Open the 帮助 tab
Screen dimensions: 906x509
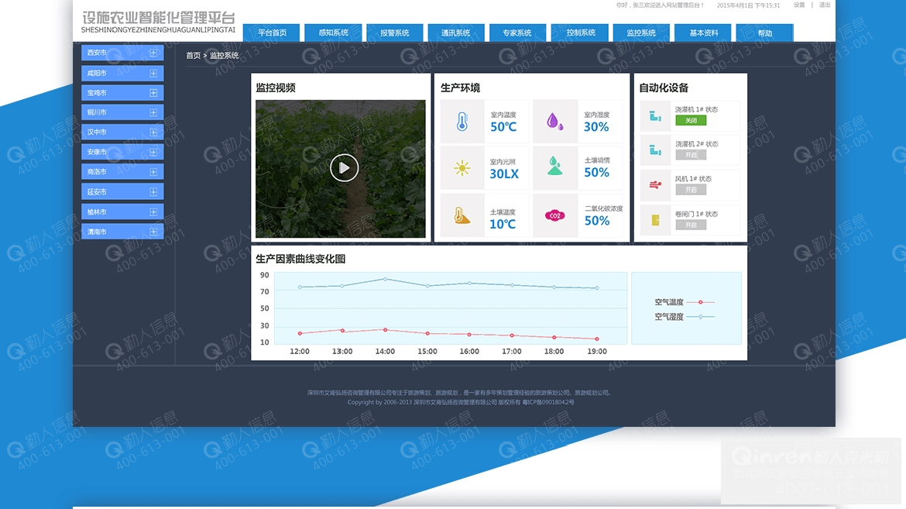tap(764, 33)
